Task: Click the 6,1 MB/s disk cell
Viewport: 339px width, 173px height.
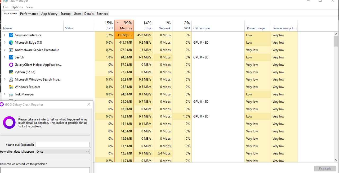Action: click(x=143, y=57)
